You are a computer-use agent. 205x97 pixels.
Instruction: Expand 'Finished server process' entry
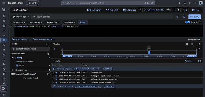coord(53,83)
